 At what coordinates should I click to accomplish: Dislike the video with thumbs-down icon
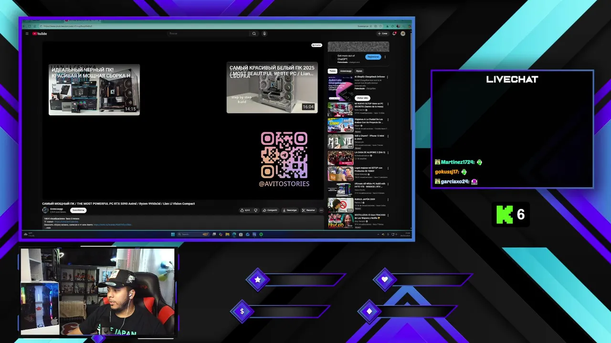coord(255,210)
